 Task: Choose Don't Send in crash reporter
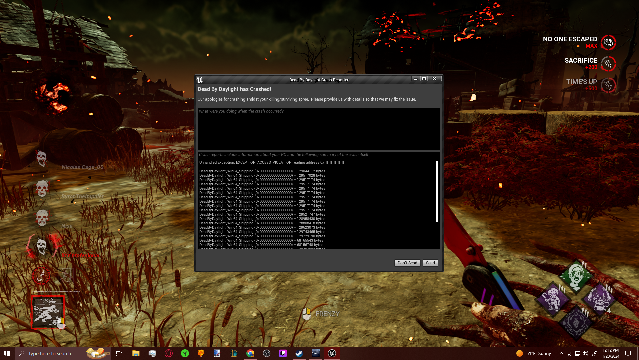click(x=407, y=263)
